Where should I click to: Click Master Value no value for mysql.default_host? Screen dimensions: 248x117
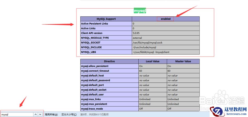173,76
